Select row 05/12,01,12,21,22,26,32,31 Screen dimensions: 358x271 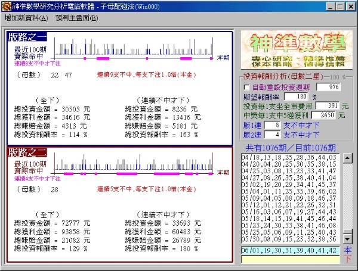coord(289,205)
